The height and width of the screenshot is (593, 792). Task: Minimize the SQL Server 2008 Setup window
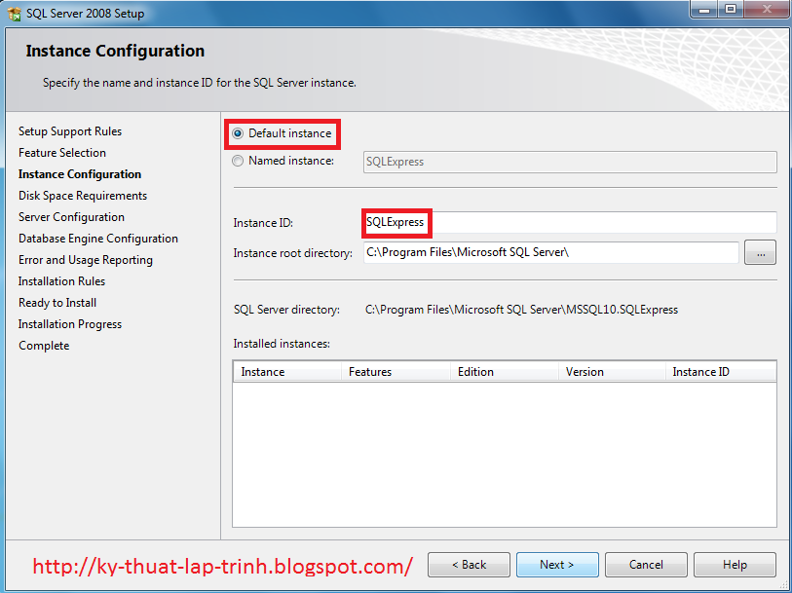(x=704, y=10)
